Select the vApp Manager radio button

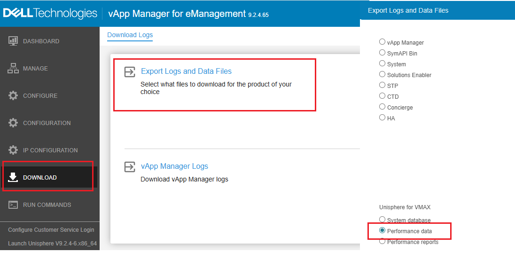(x=382, y=42)
